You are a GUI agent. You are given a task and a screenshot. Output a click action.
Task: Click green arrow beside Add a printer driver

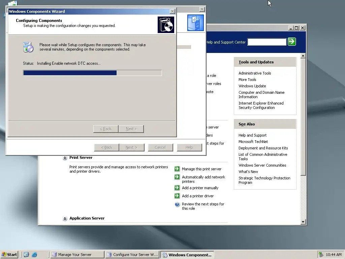[x=177, y=196]
